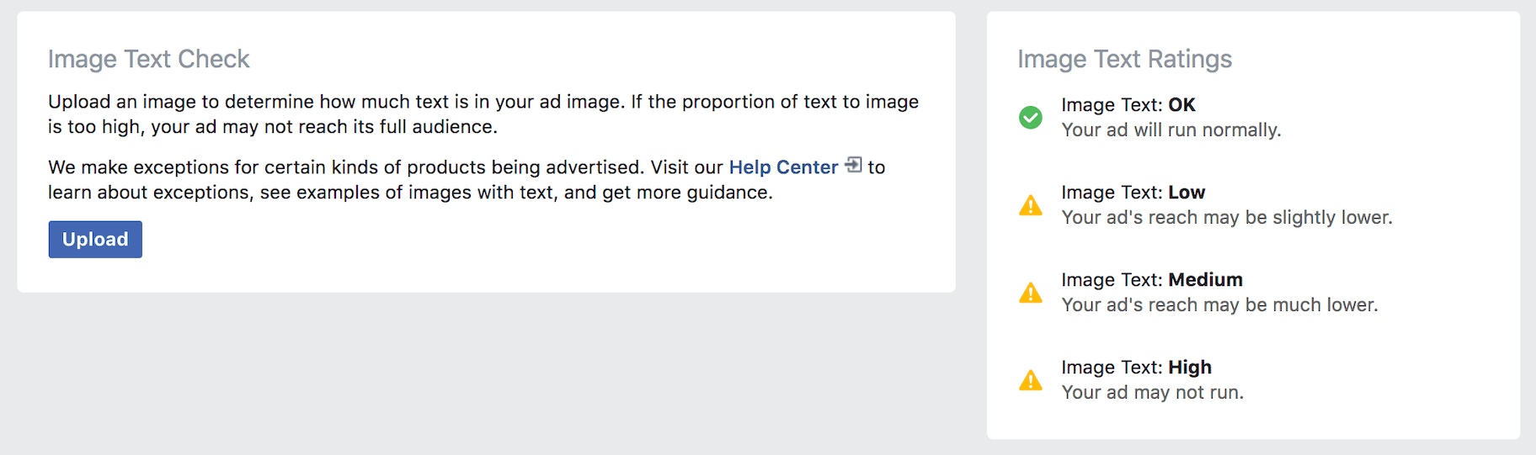The width and height of the screenshot is (1536, 455).
Task: Open the Help Center link
Action: (x=783, y=167)
